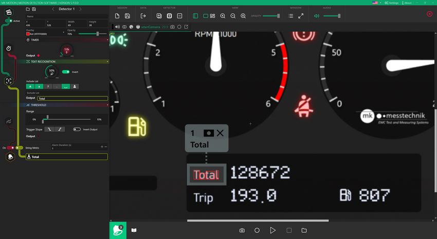Click the new session icon
The width and height of the screenshot is (437, 239).
pos(117,16)
